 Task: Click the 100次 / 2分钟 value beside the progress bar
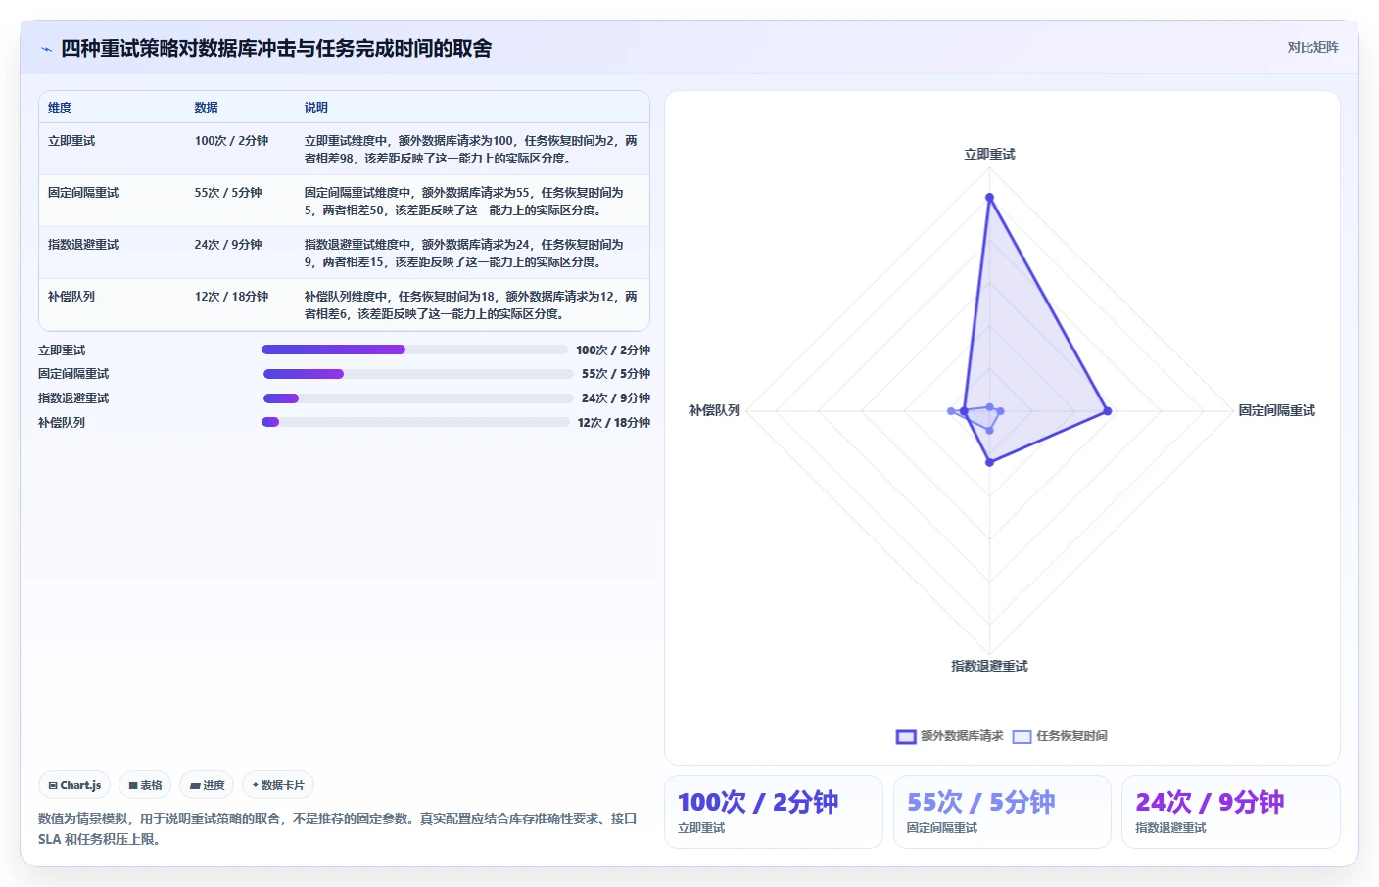pyautogui.click(x=613, y=350)
